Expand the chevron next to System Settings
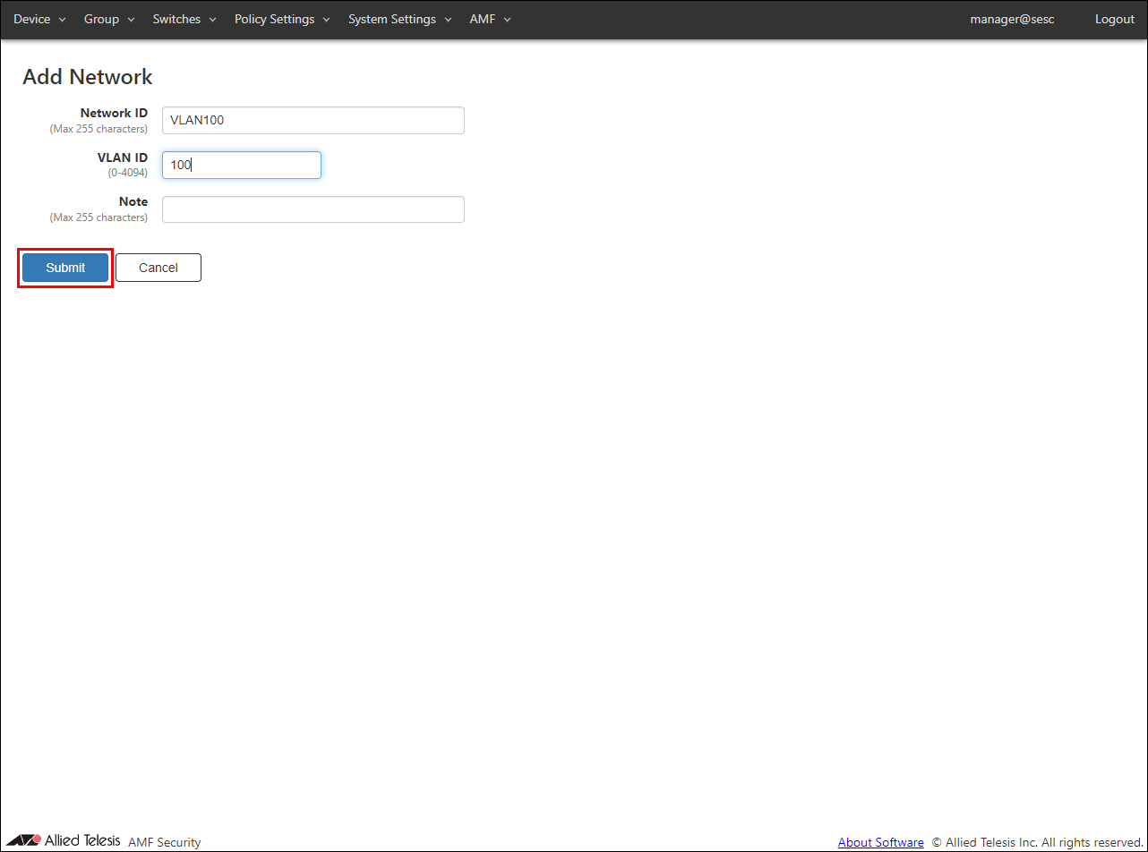This screenshot has width=1148, height=852. [x=448, y=20]
